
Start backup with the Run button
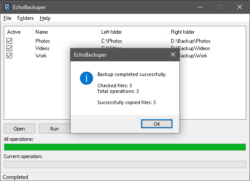pos(54,129)
